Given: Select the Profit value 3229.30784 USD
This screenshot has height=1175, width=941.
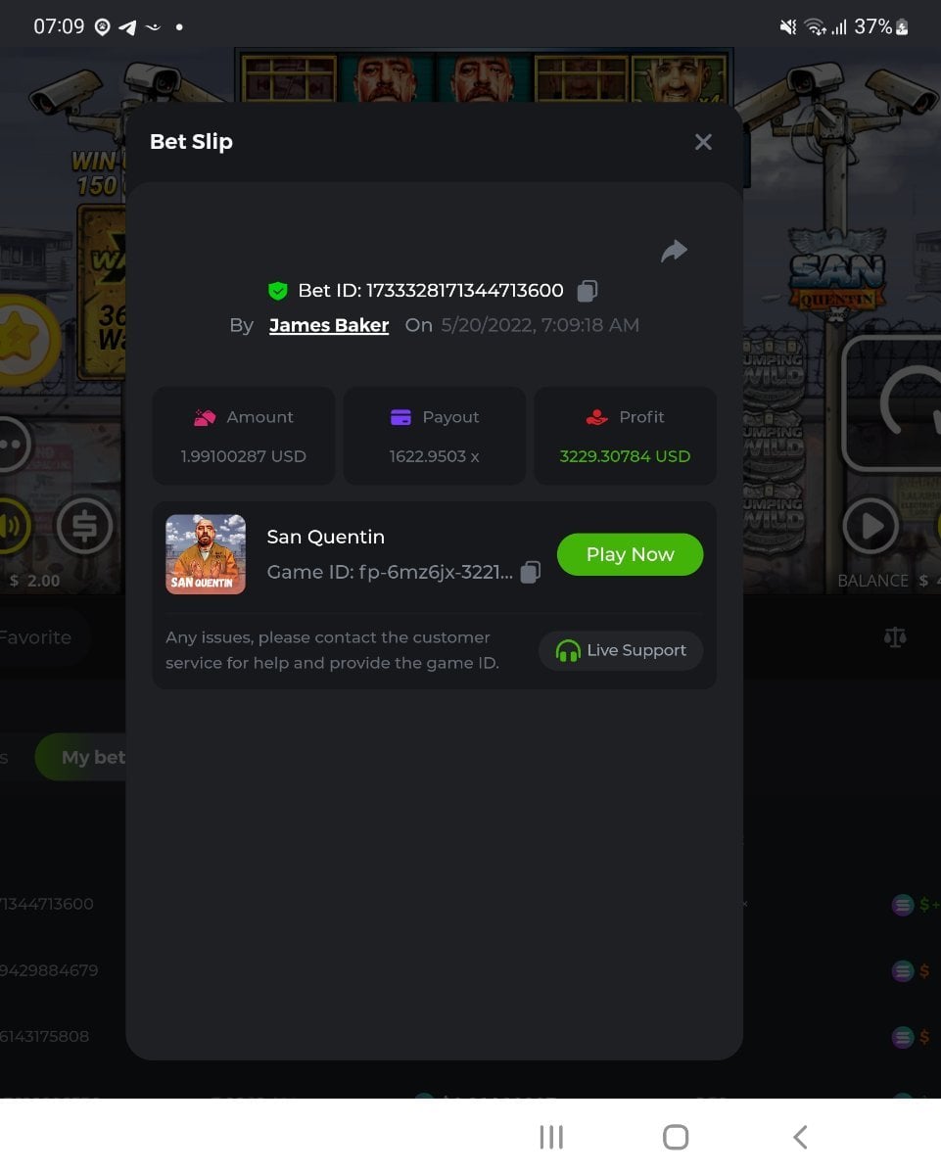Looking at the screenshot, I should pyautogui.click(x=625, y=456).
